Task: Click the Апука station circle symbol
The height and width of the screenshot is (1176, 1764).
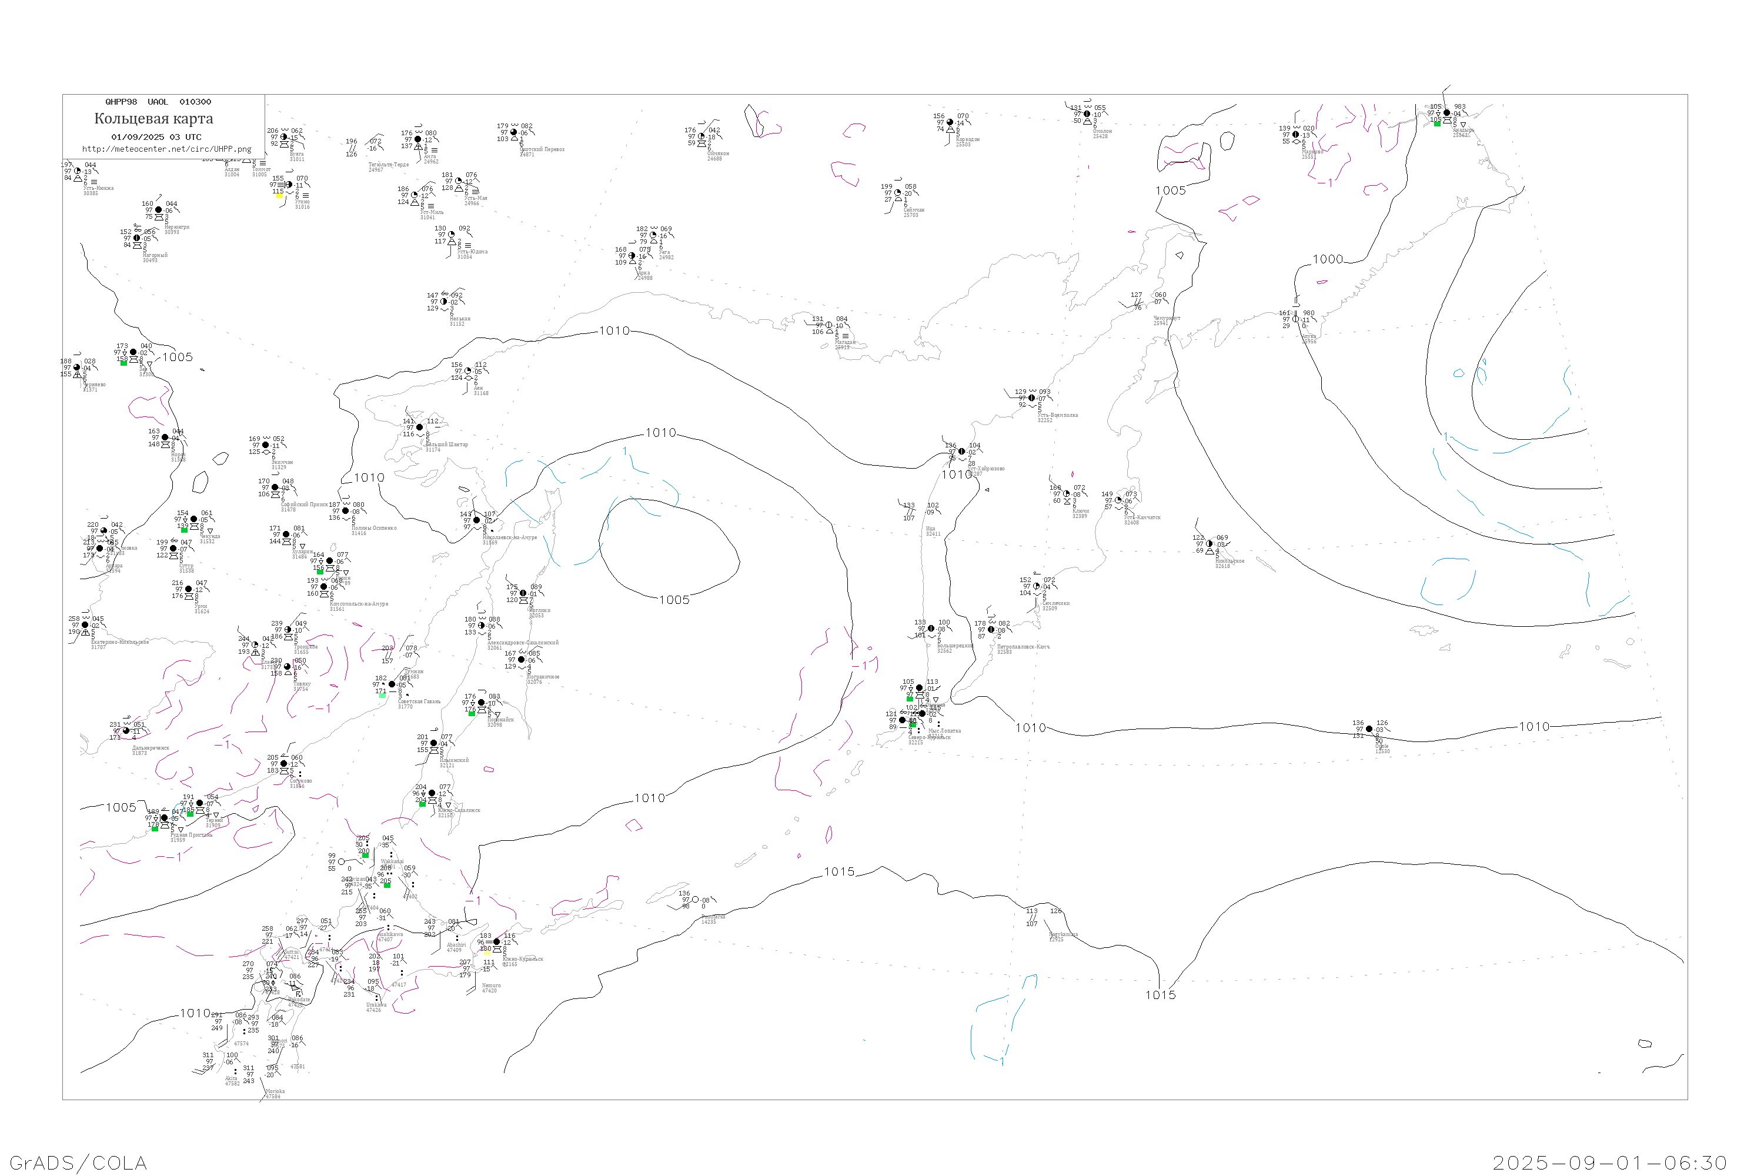Action: coord(1296,319)
